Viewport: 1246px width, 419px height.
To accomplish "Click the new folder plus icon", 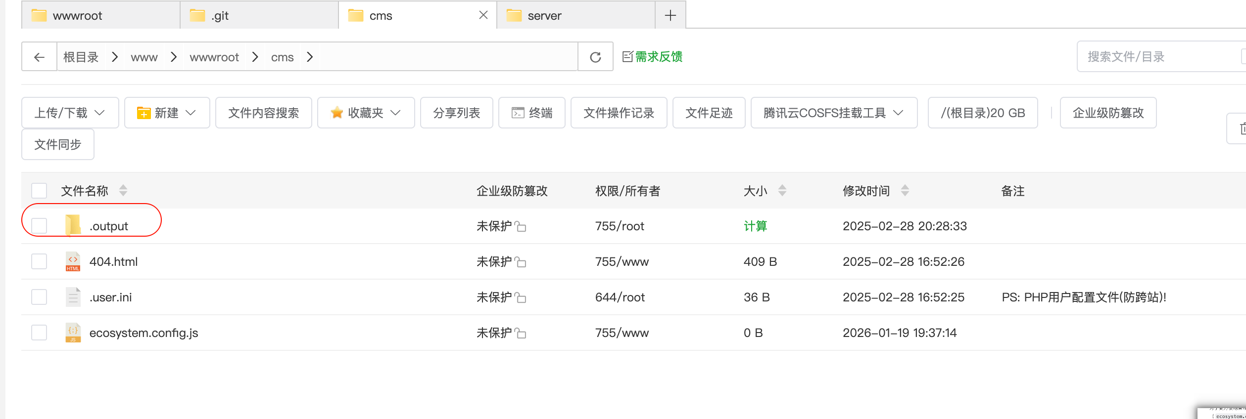I will pyautogui.click(x=144, y=113).
